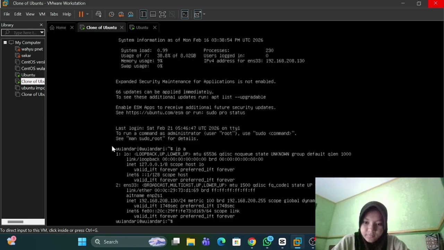This screenshot has width=444, height=250.
Task: Click the disabled Unity mode icon
Action: coord(172,14)
